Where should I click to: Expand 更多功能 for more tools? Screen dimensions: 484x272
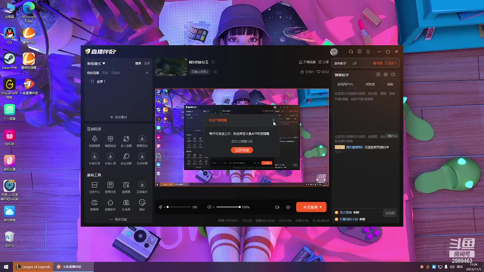coord(118,219)
